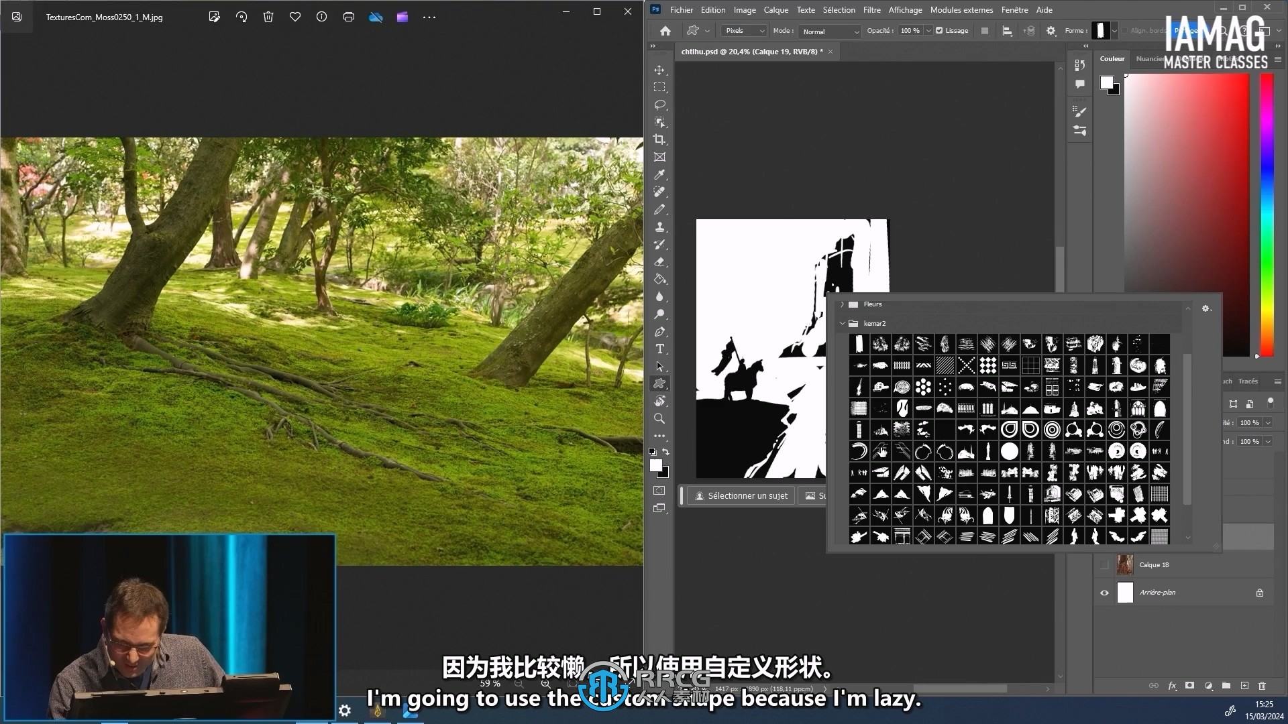1288x724 pixels.
Task: Click the Calque 18 layer thumbnail
Action: (x=1125, y=565)
